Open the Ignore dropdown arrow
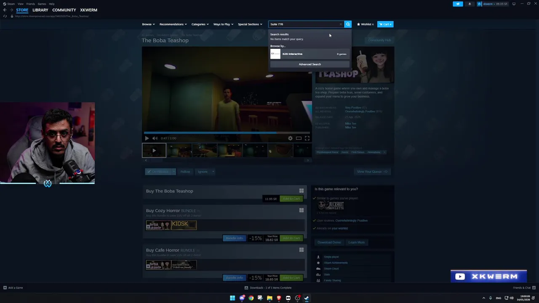This screenshot has height=303, width=539. pyautogui.click(x=213, y=172)
